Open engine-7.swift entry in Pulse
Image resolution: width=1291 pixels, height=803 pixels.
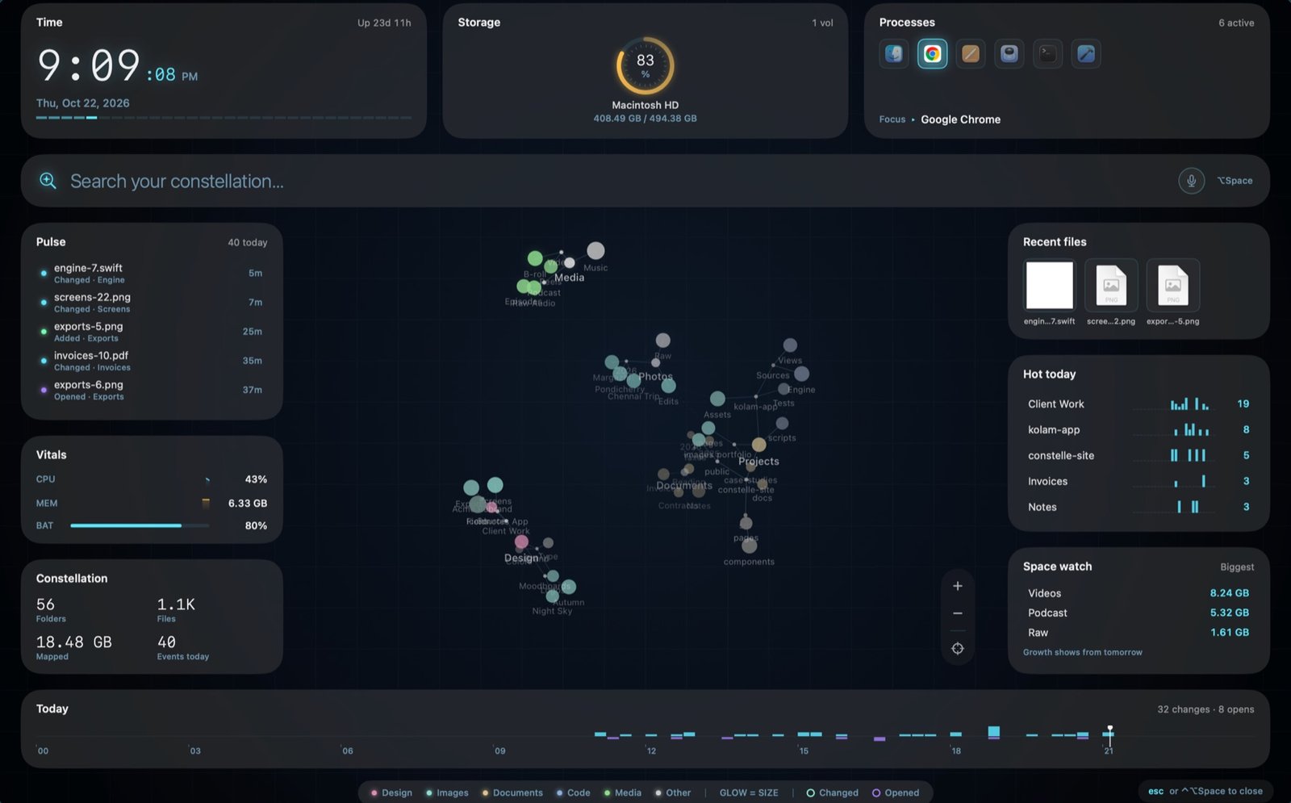click(x=152, y=274)
